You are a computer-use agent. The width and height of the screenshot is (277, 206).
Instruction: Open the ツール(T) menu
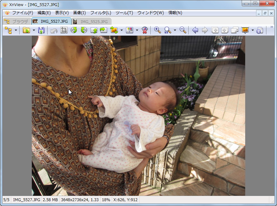tap(124, 13)
